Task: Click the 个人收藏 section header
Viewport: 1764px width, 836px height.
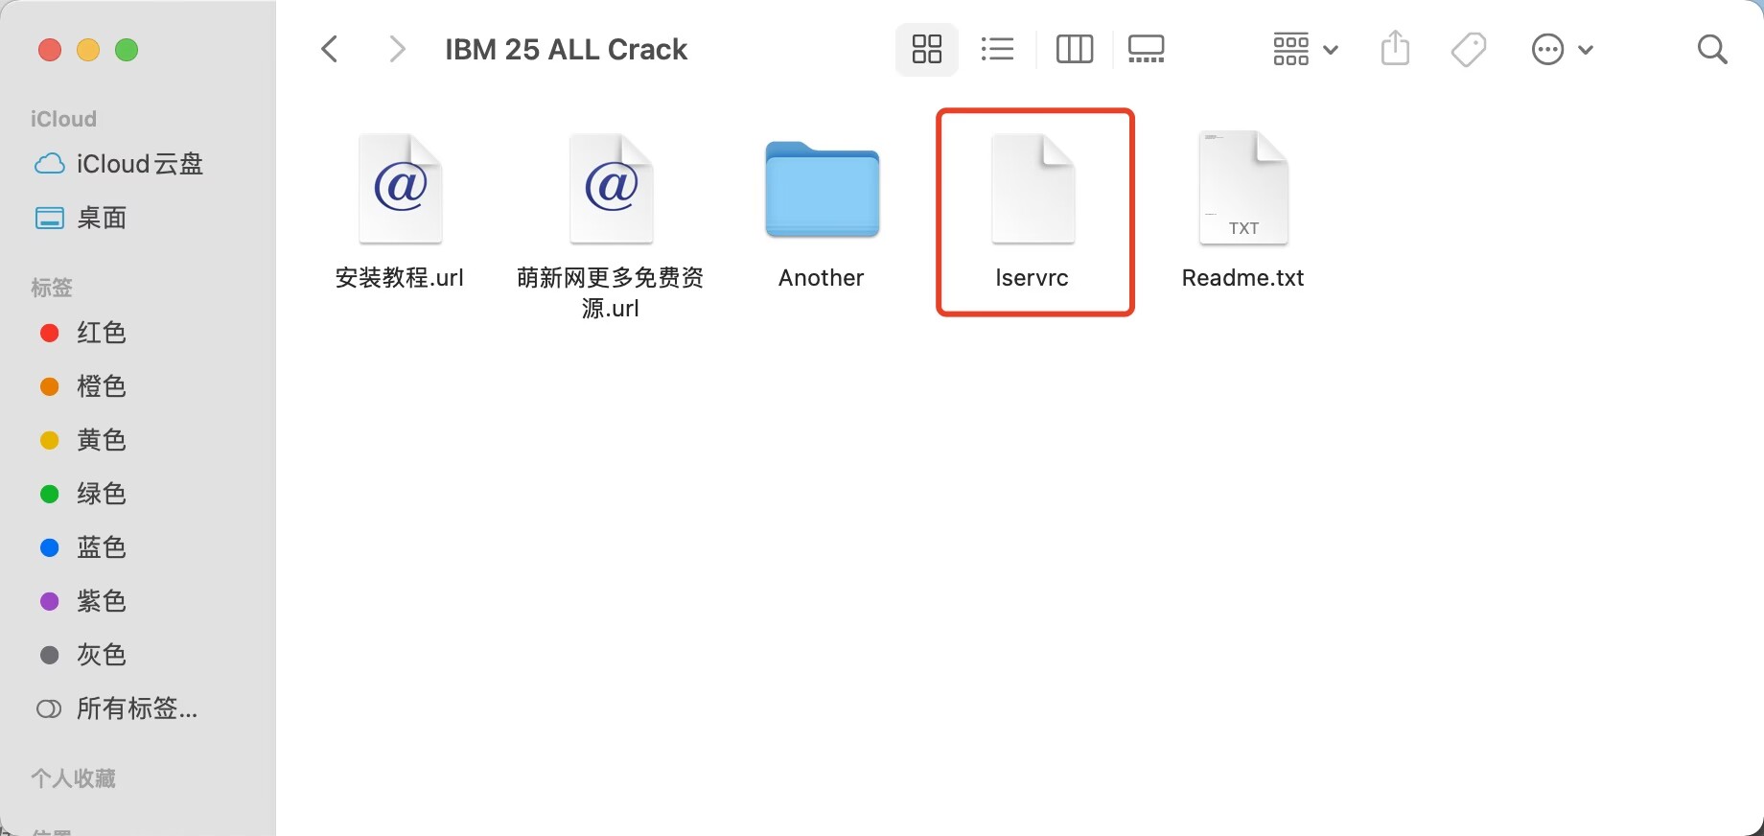Action: [73, 778]
